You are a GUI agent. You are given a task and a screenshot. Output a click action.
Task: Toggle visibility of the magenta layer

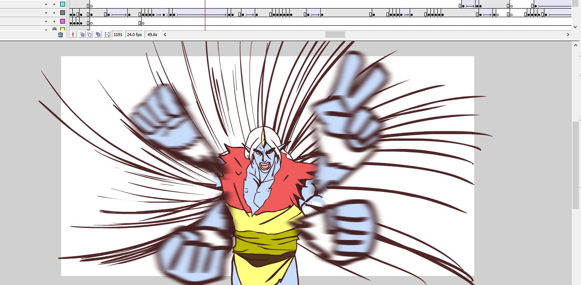click(x=46, y=21)
